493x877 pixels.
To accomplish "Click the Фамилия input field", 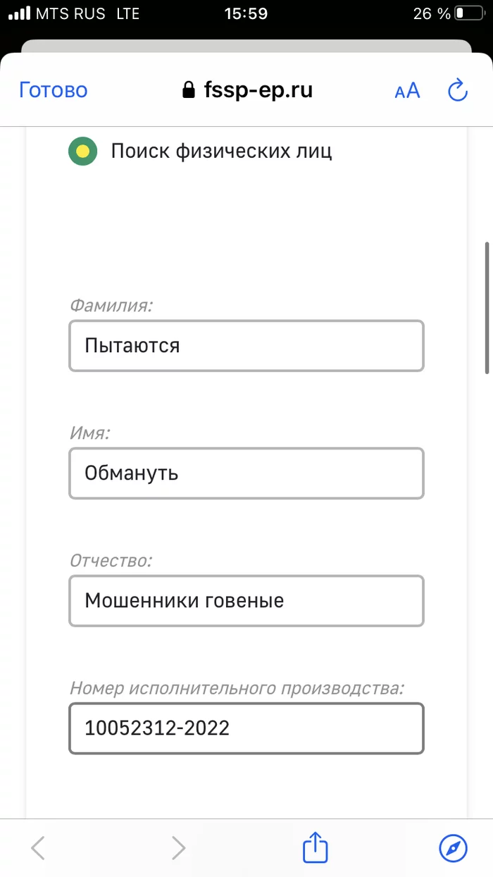I will point(246,345).
